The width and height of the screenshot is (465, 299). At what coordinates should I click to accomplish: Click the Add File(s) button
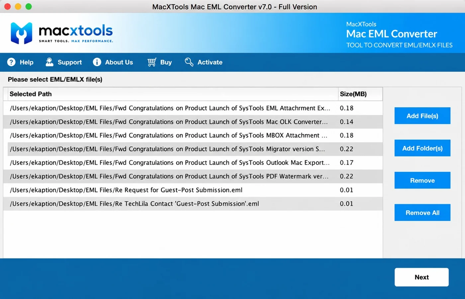coord(422,116)
